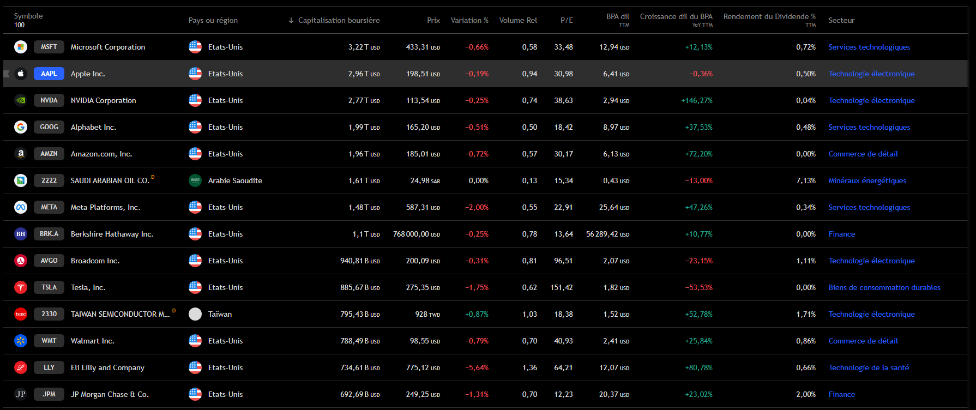Open the Technologie de la santé link

tap(869, 367)
